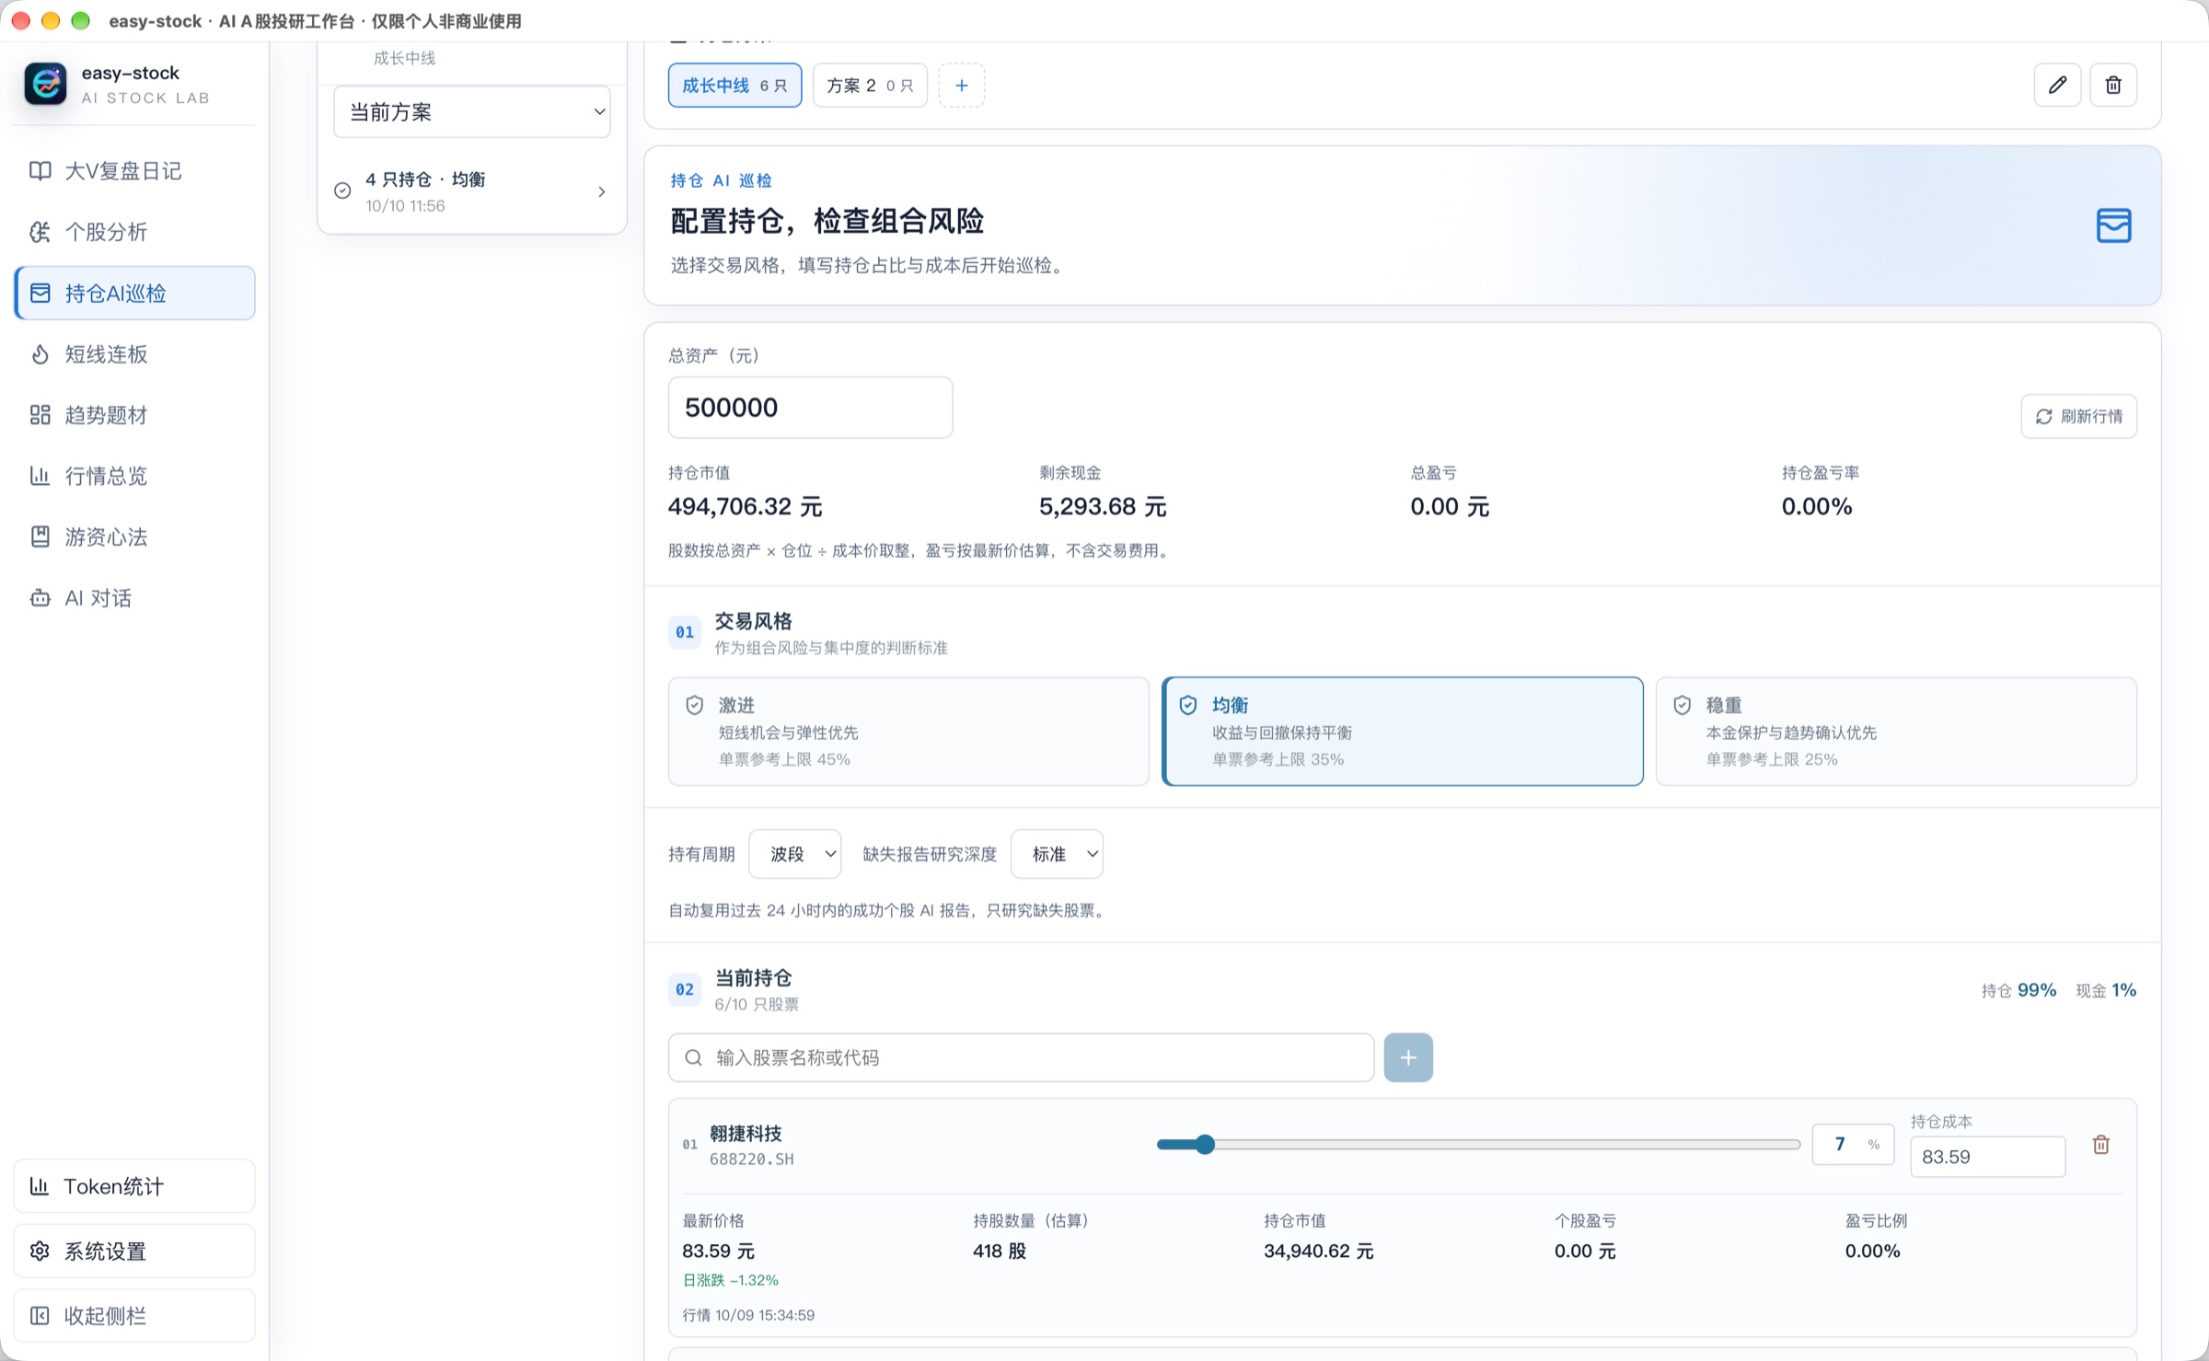Viewport: 2209px width, 1361px height.
Task: Open 大V复盘日记 from sidebar
Action: coord(134,170)
